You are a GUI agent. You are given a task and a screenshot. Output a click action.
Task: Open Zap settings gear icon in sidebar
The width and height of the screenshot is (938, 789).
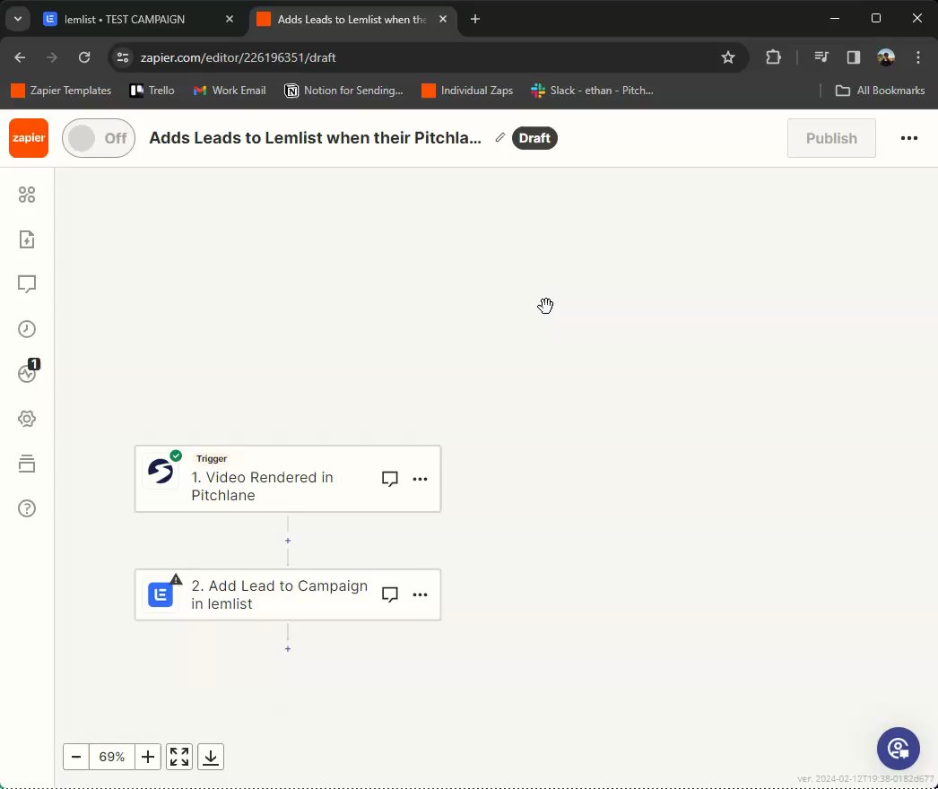[x=27, y=419]
